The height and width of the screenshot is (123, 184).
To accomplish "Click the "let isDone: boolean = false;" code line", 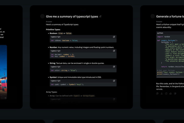I will click(64, 40).
